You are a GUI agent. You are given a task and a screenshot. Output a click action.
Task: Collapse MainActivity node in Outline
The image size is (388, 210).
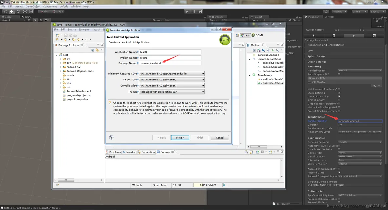coord(250,75)
